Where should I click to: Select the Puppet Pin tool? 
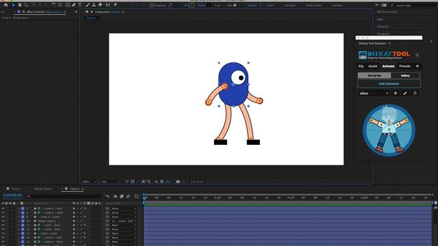pyautogui.click(x=115, y=5)
